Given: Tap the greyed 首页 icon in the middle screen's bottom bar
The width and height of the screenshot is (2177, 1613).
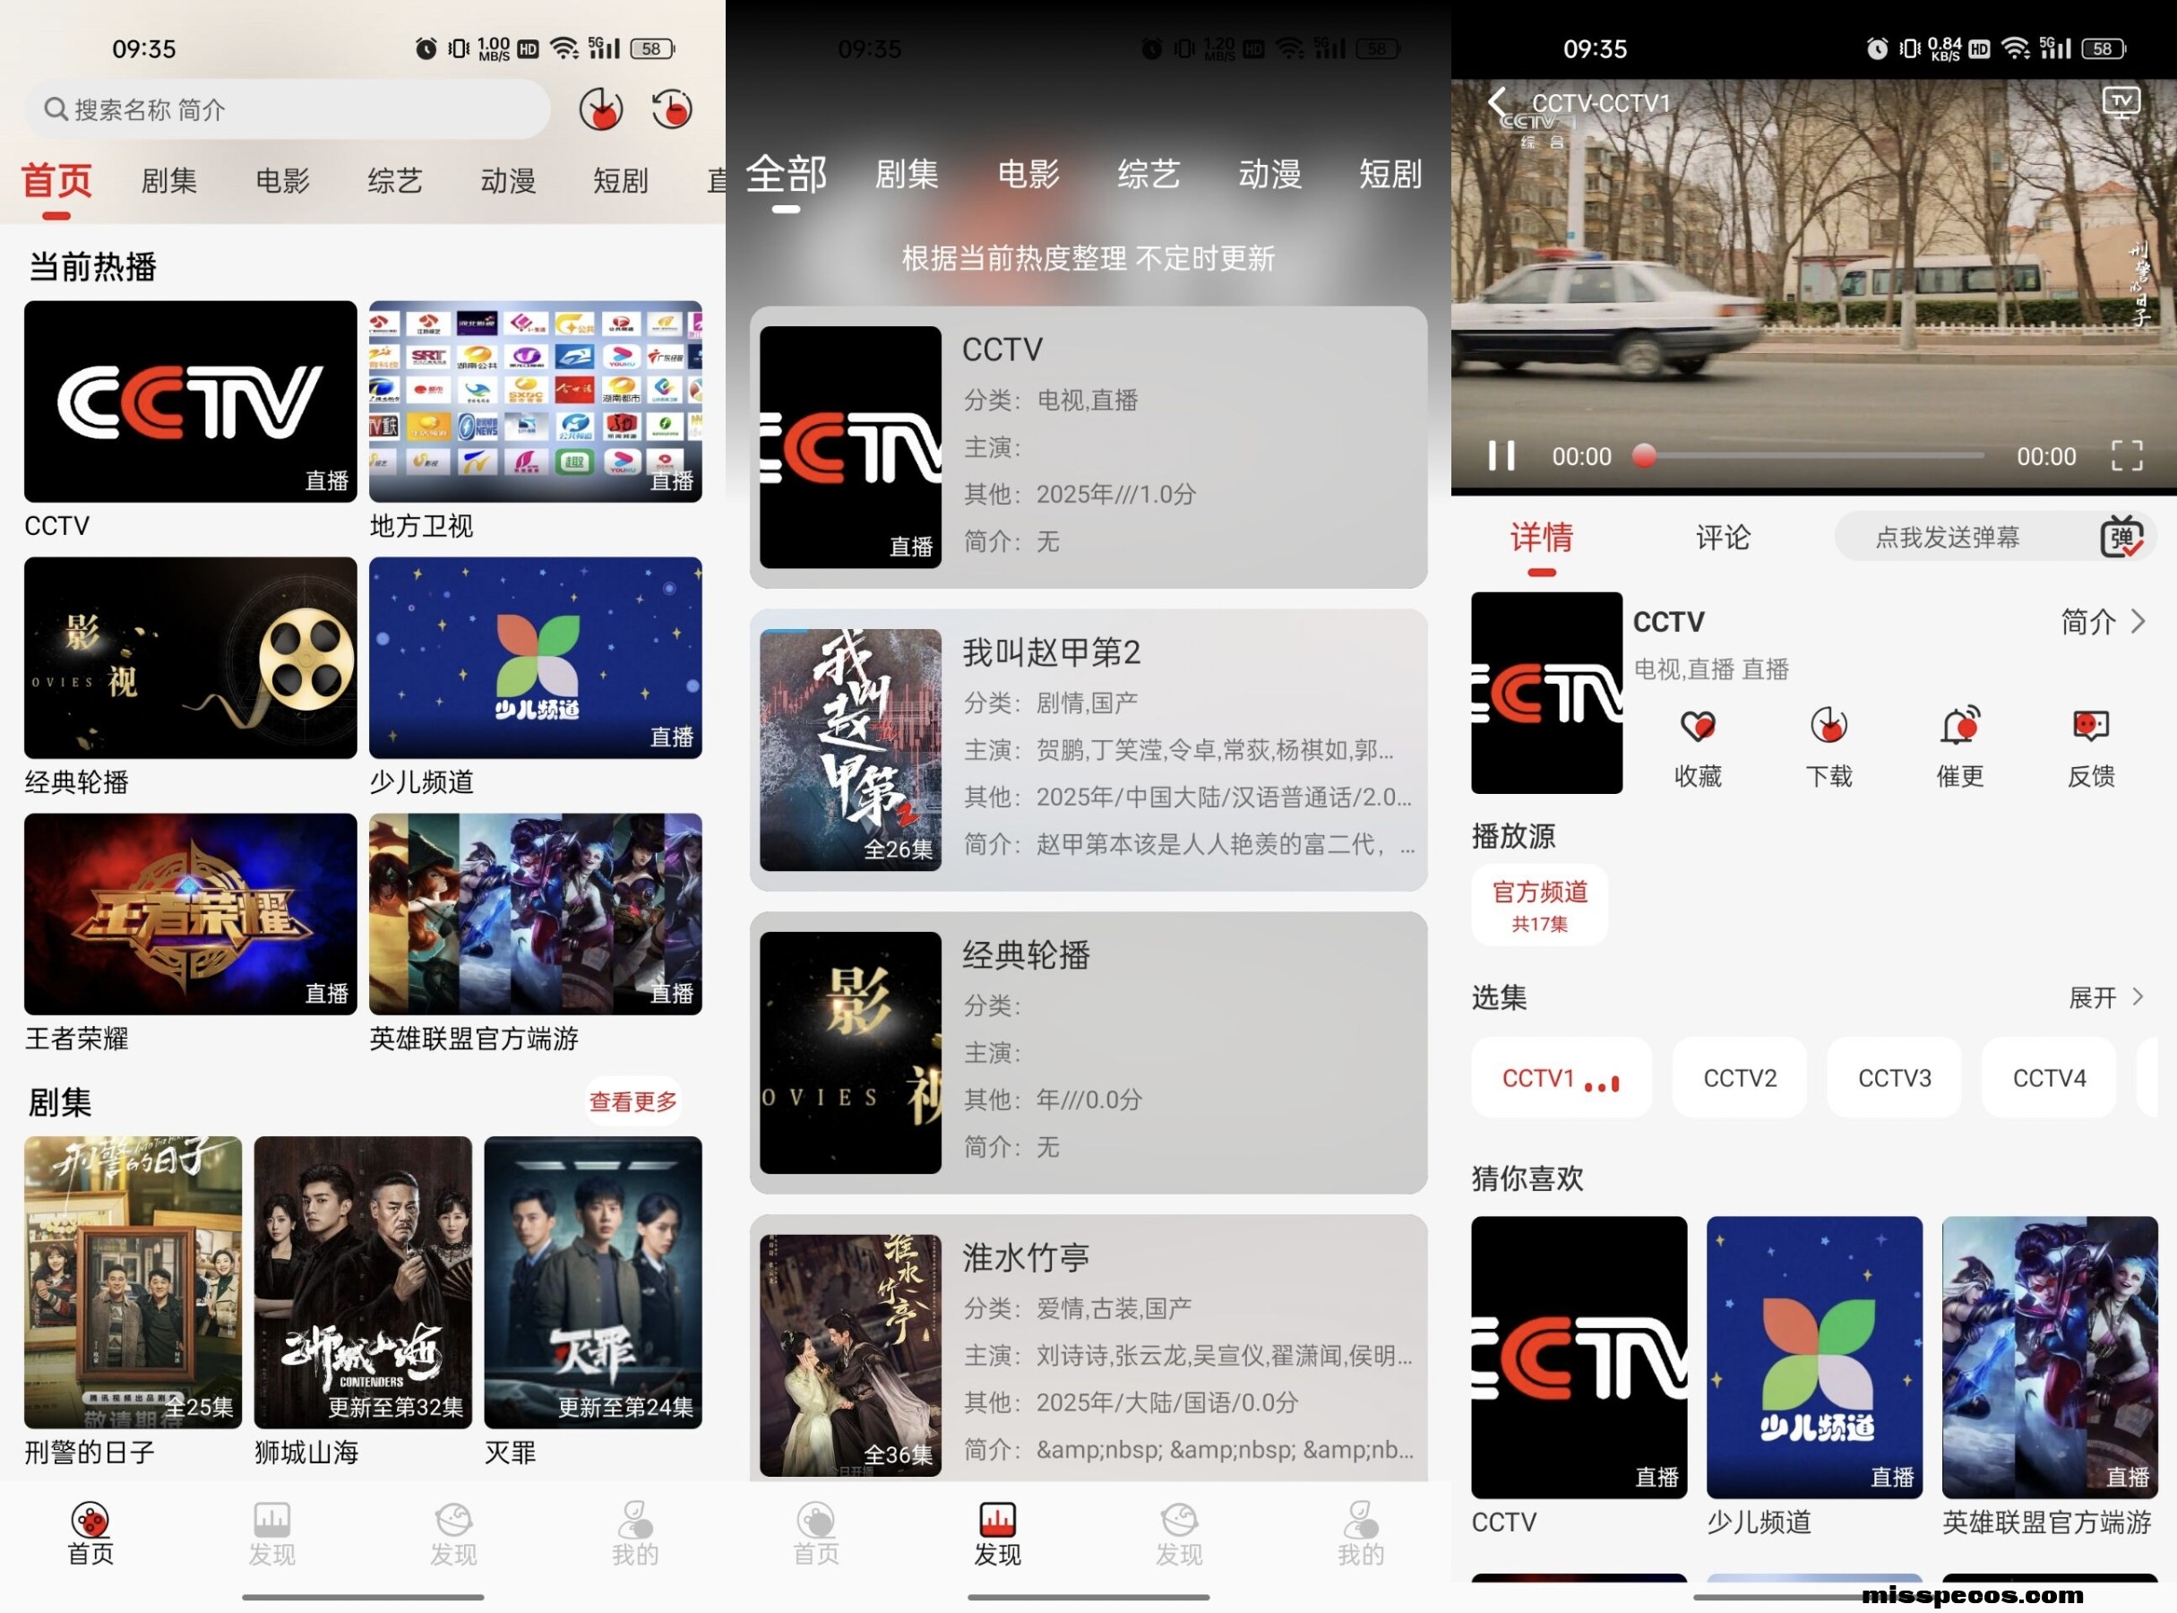Looking at the screenshot, I should (x=815, y=1519).
